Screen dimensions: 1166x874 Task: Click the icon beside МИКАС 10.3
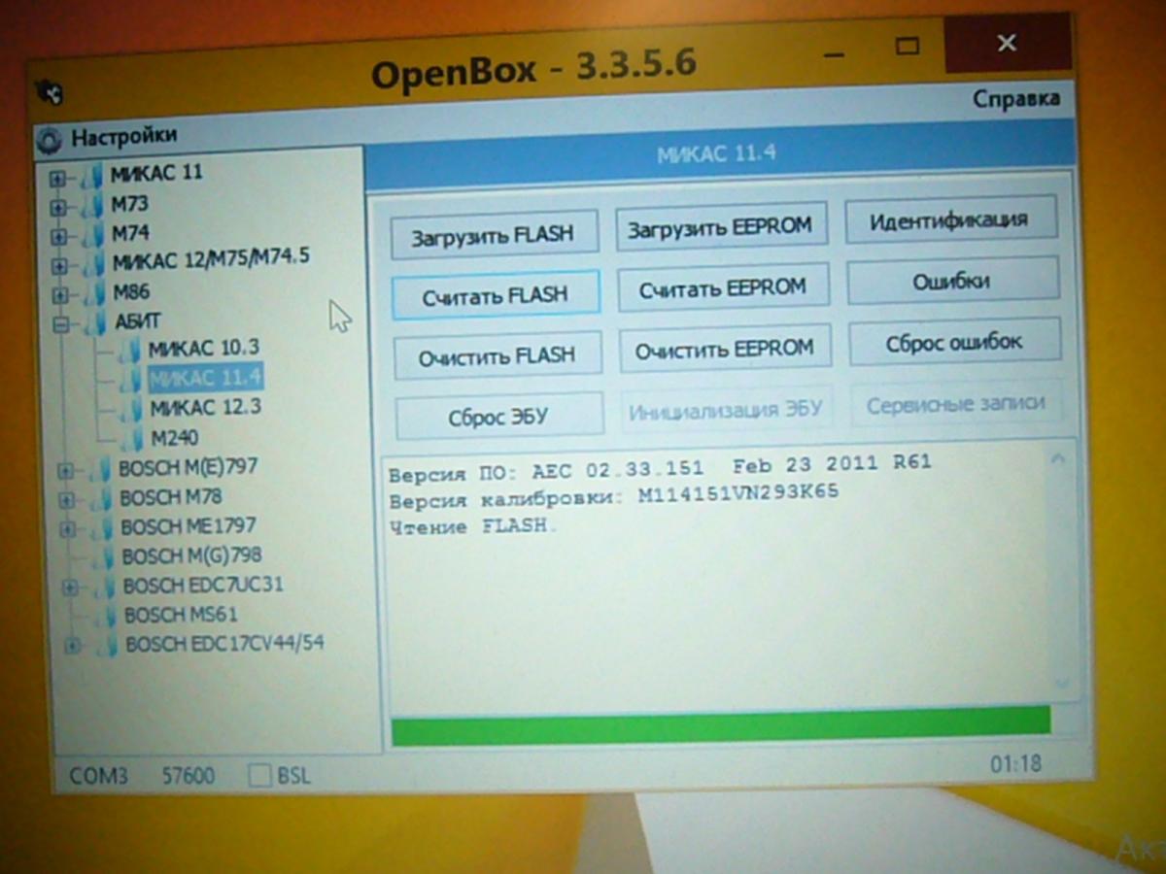click(x=131, y=350)
